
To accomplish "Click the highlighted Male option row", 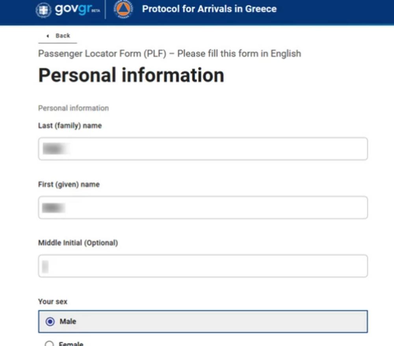I will point(203,322).
